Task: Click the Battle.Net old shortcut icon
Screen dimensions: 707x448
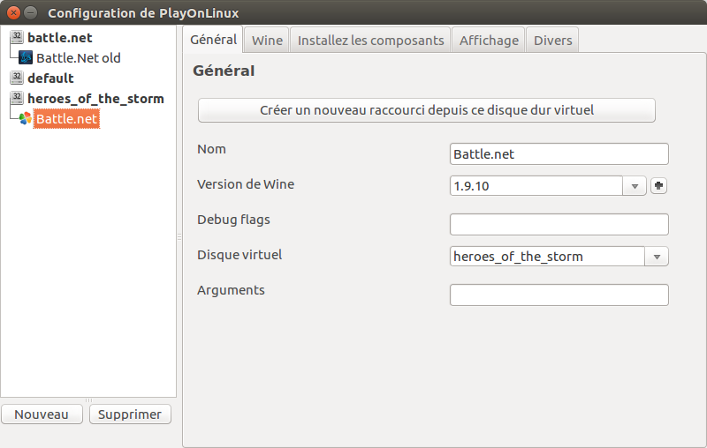Action: [26, 57]
